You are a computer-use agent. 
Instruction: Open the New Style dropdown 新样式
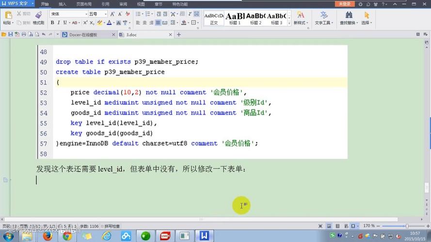click(301, 23)
